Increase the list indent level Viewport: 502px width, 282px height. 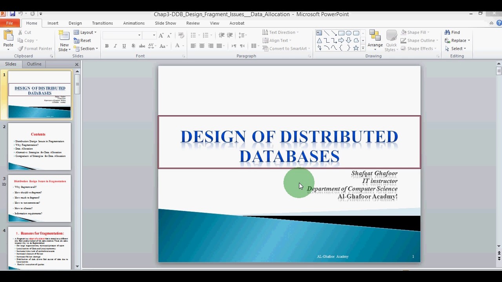(x=230, y=35)
